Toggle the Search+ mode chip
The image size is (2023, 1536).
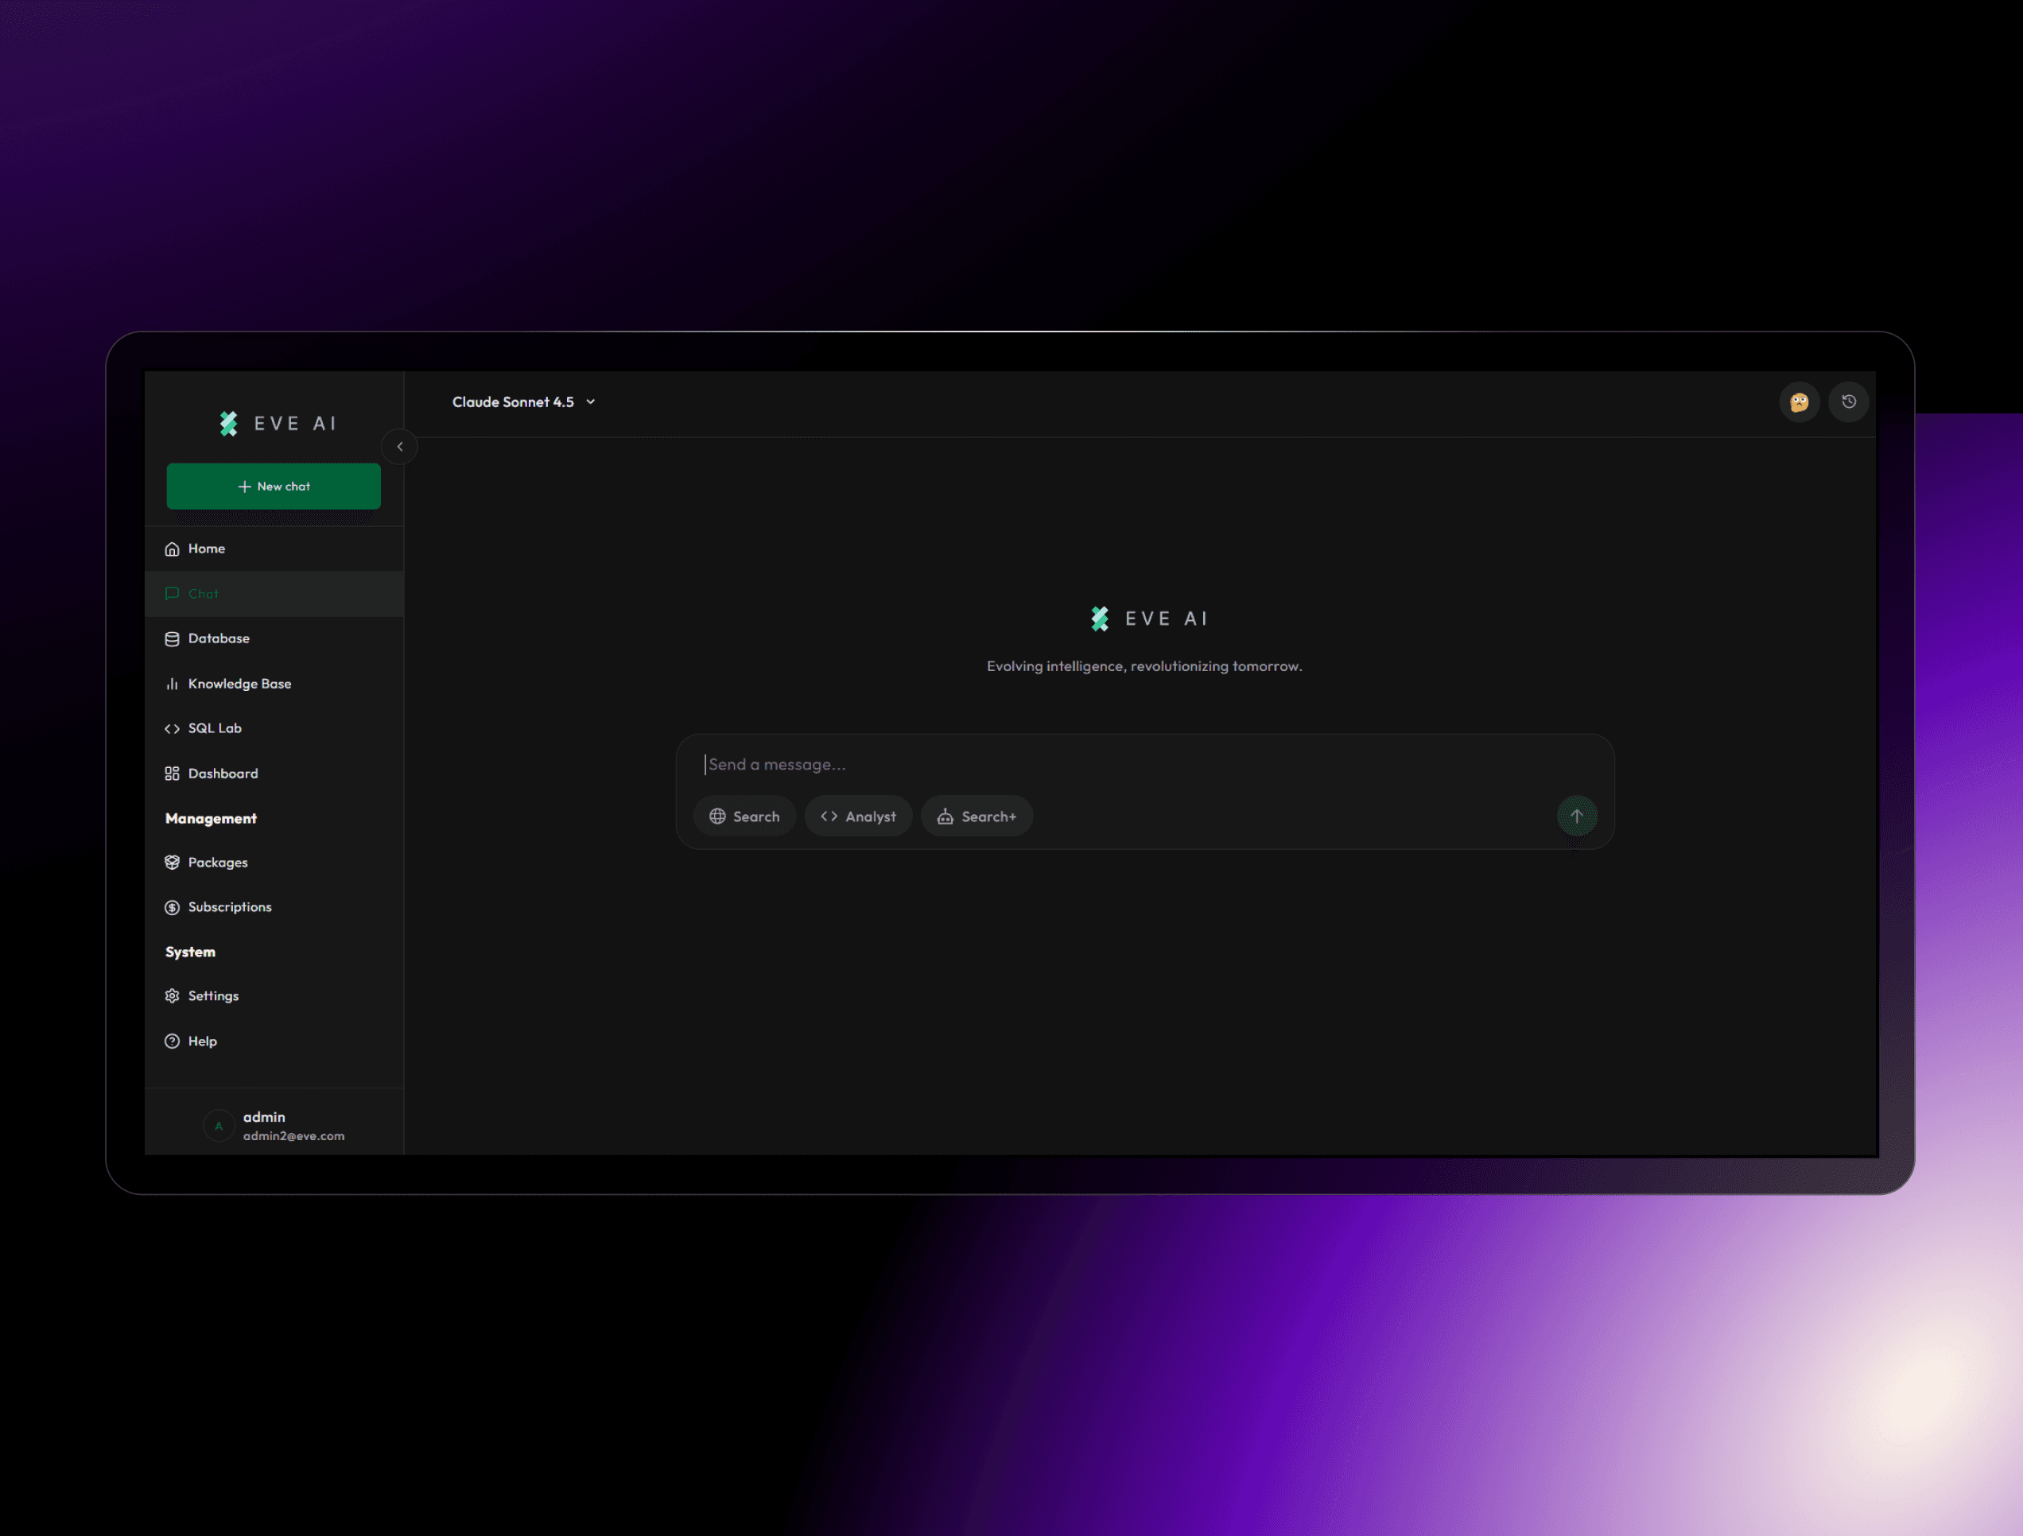click(x=977, y=816)
